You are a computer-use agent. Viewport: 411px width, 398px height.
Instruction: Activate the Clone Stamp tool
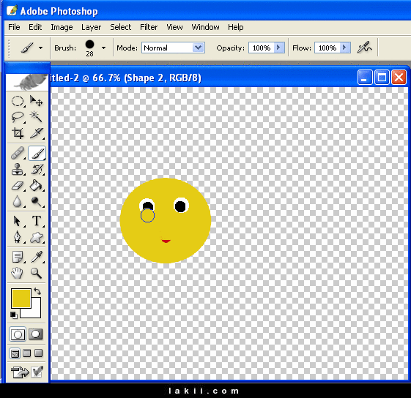pyautogui.click(x=18, y=169)
